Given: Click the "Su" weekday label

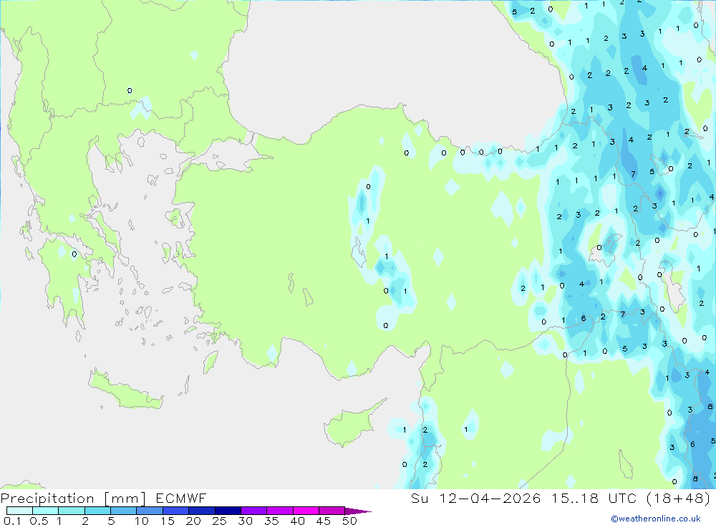Looking at the screenshot, I should pyautogui.click(x=419, y=498).
